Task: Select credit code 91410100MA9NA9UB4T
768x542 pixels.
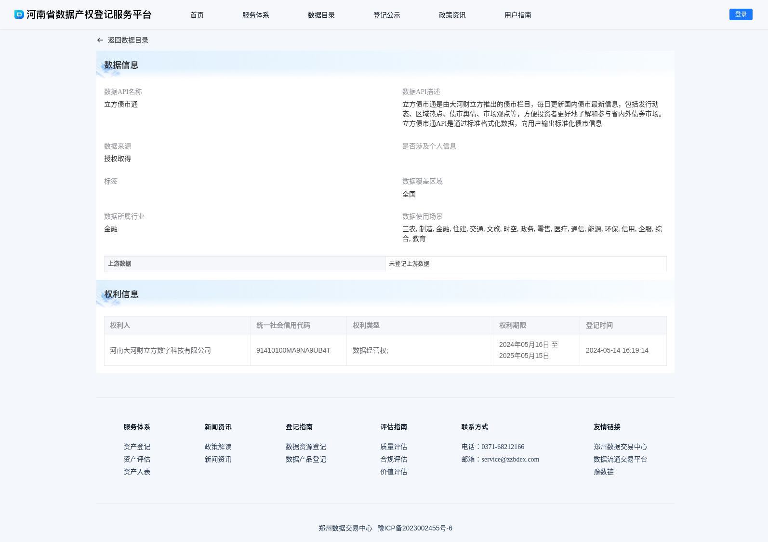Action: point(293,350)
